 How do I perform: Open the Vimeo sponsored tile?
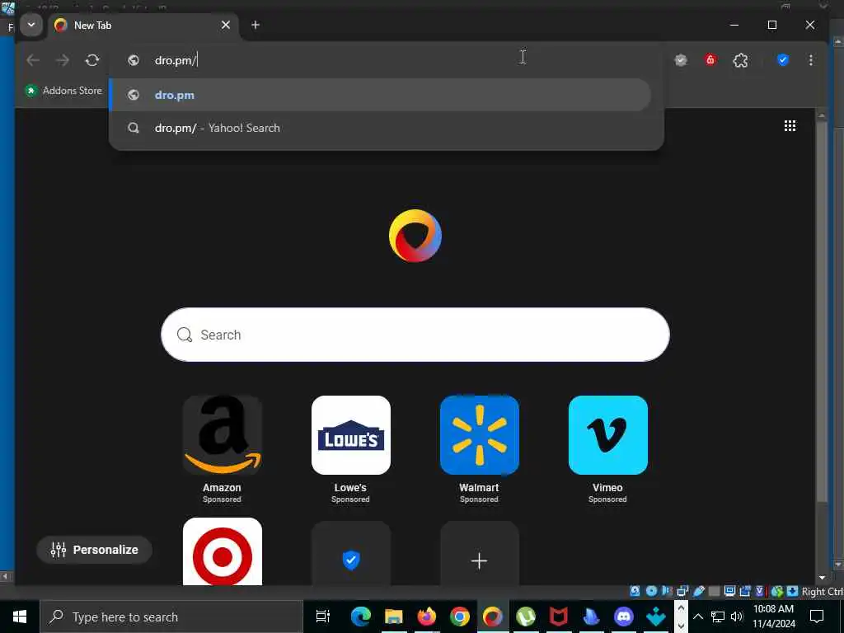pos(608,435)
